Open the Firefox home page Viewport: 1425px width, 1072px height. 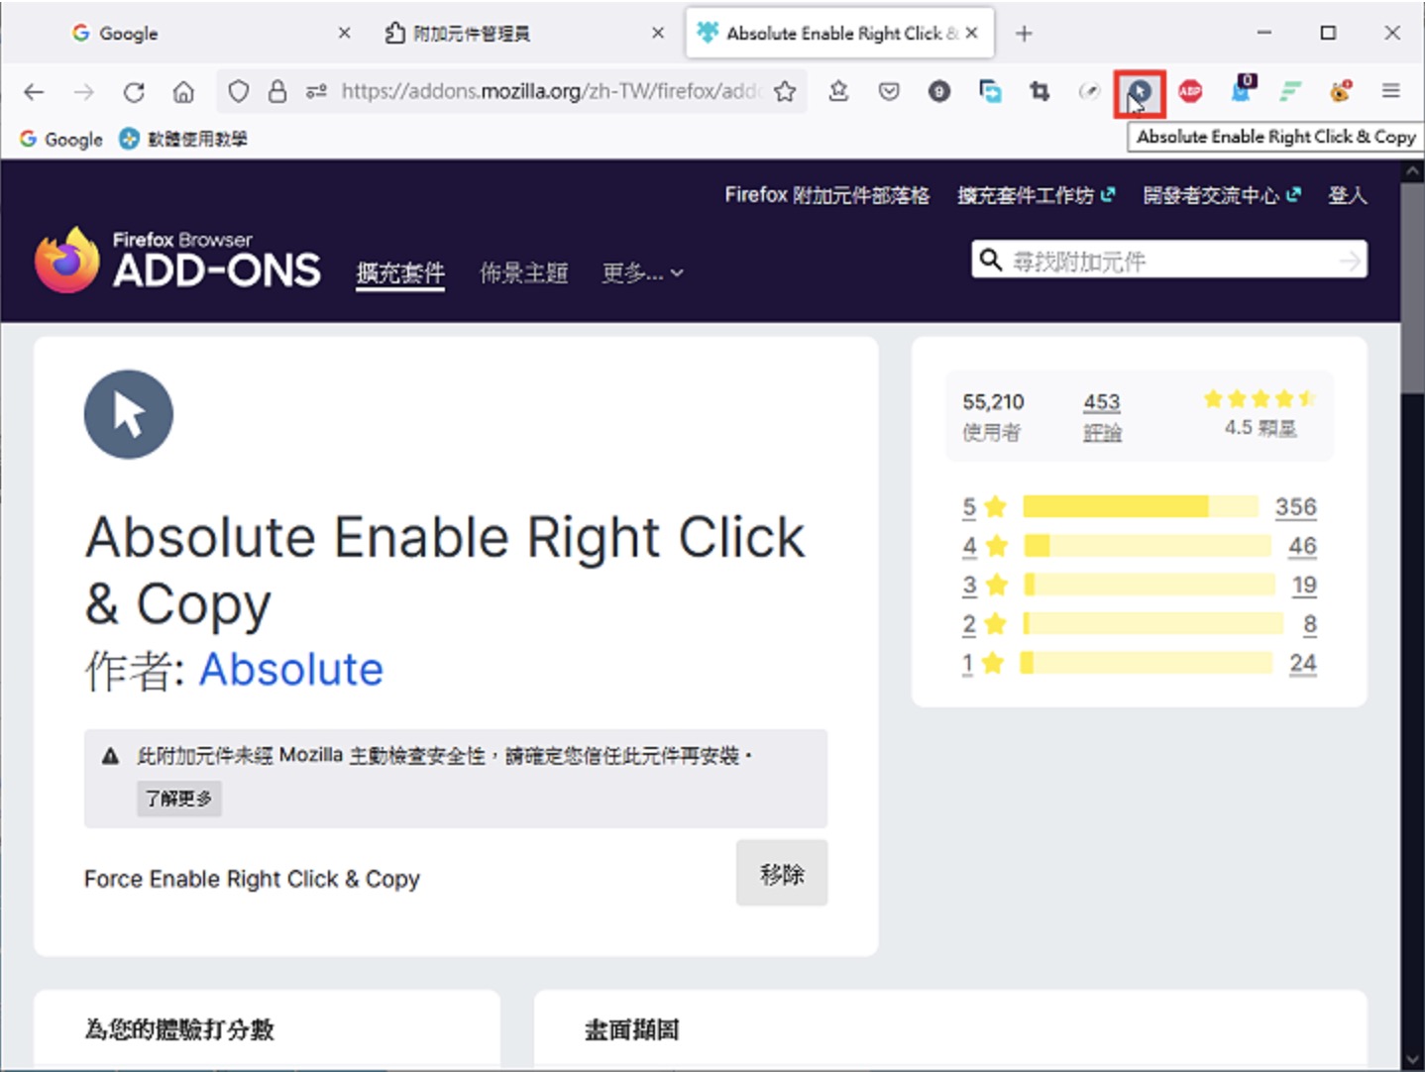(183, 92)
